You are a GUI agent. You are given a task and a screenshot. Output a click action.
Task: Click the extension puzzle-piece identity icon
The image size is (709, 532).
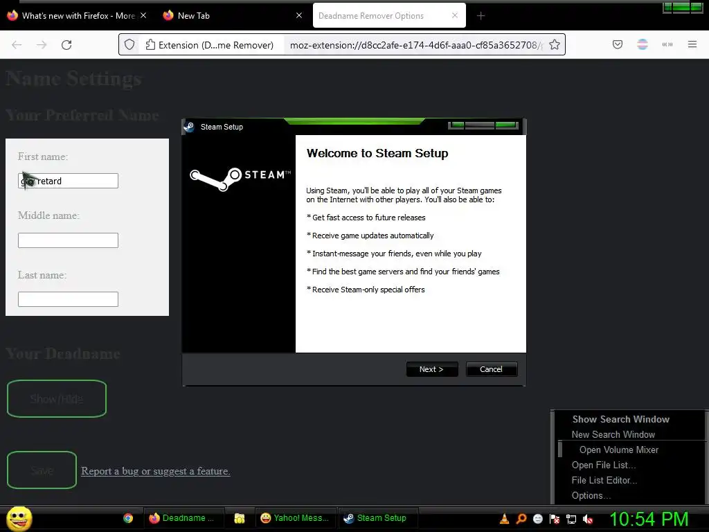[150, 45]
